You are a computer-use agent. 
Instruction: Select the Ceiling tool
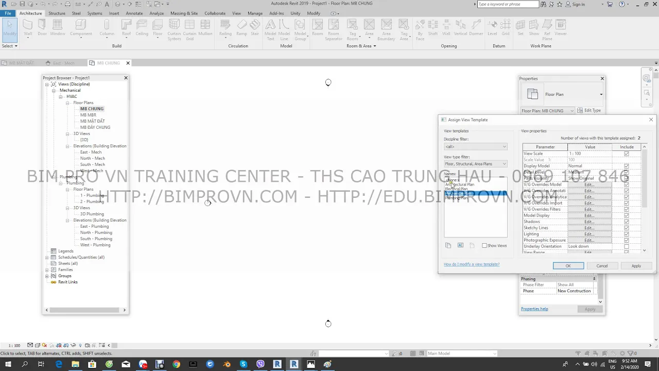(142, 28)
